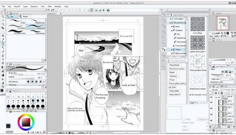This screenshot has width=236, height=135.
Task: Open the File menu
Action: 3,7
